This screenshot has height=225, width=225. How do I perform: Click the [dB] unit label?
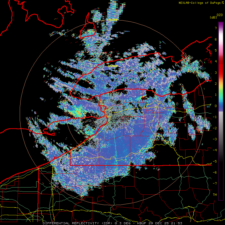pyautogui.click(x=213, y=17)
